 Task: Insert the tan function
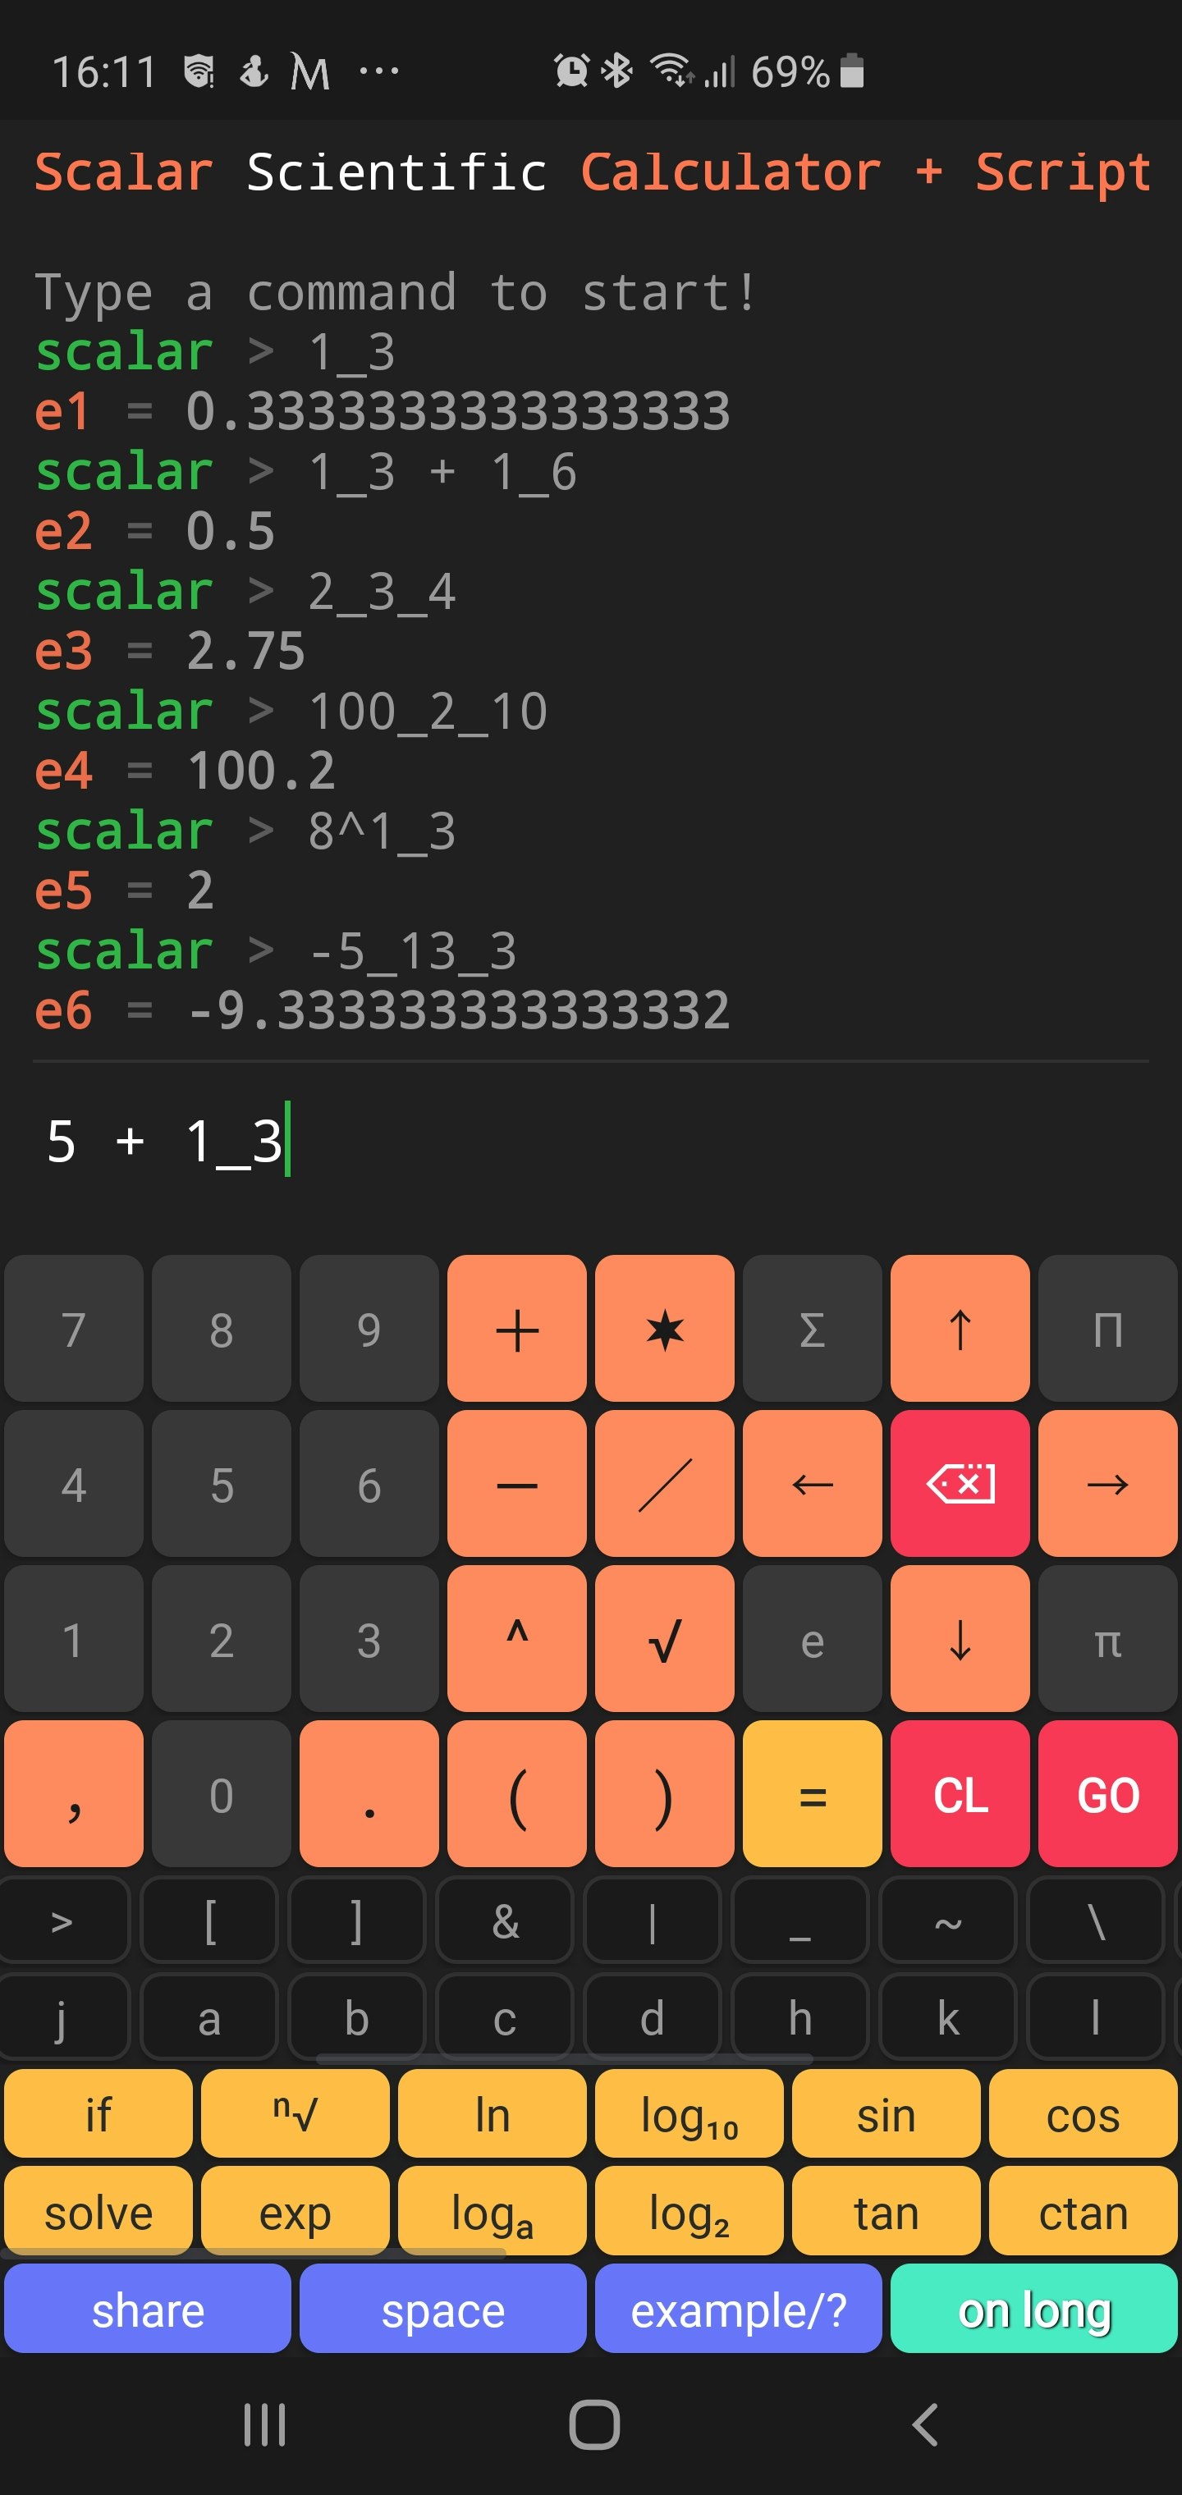click(886, 2210)
